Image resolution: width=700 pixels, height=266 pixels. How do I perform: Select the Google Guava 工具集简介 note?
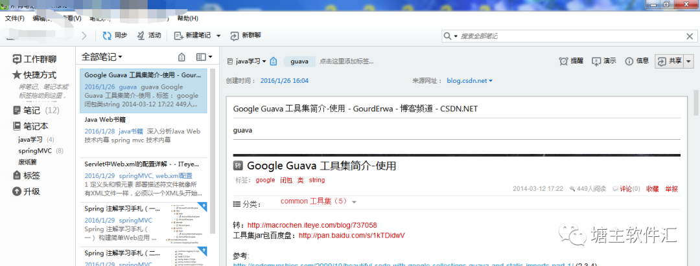143,91
